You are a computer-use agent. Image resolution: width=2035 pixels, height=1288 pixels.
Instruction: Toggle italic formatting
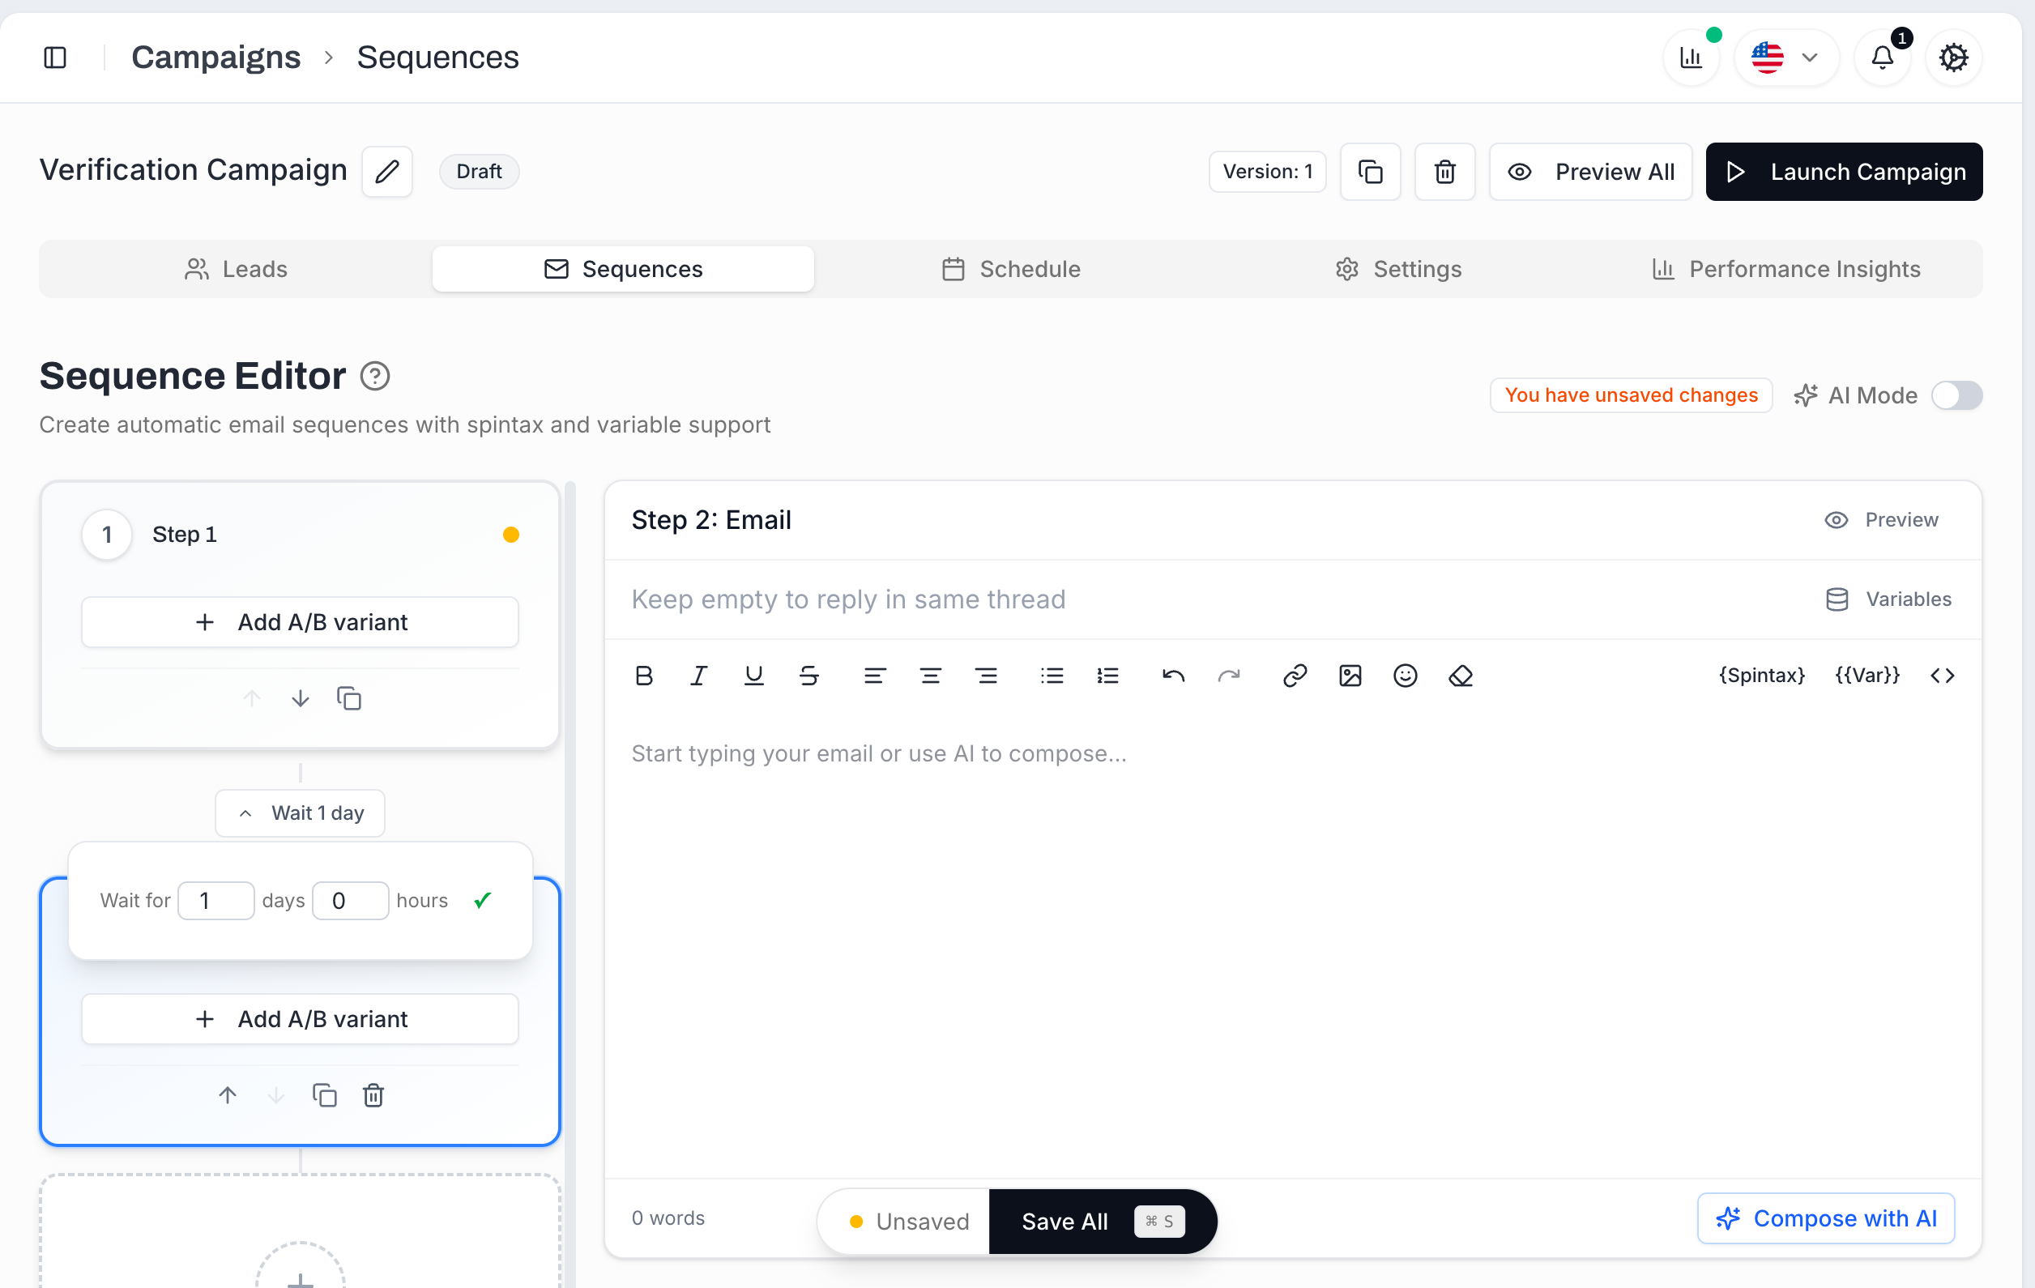click(699, 676)
